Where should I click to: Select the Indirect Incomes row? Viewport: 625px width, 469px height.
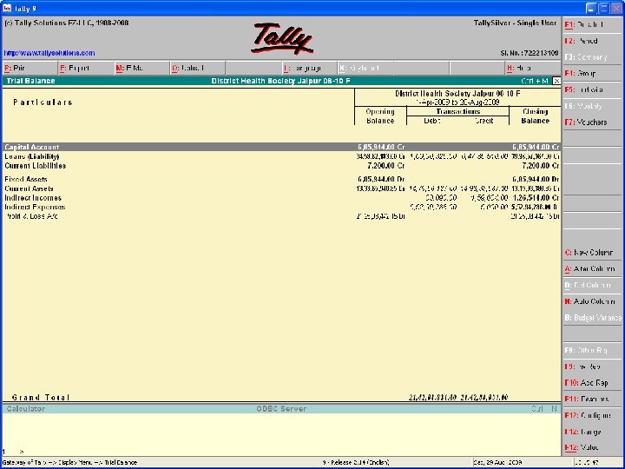click(x=281, y=198)
